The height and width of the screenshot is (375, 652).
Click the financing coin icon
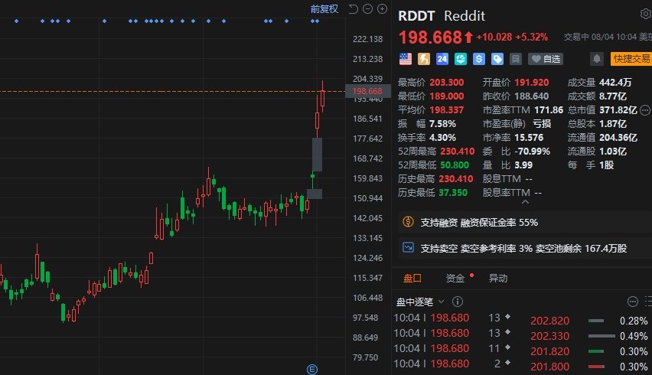(x=408, y=222)
